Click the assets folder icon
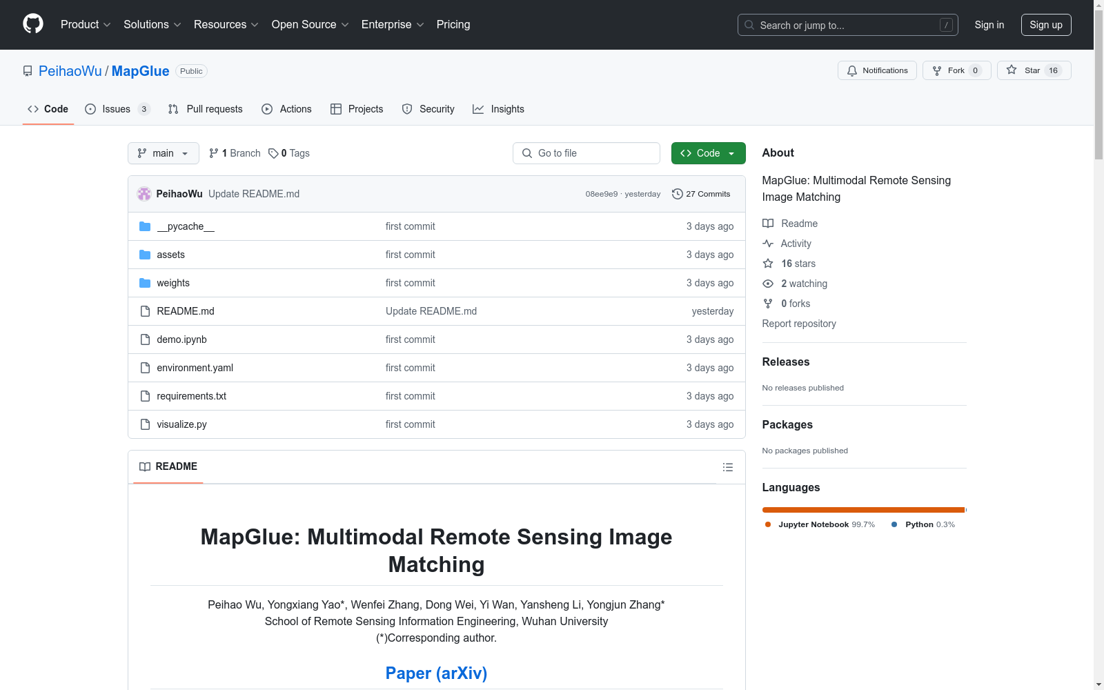 145,255
